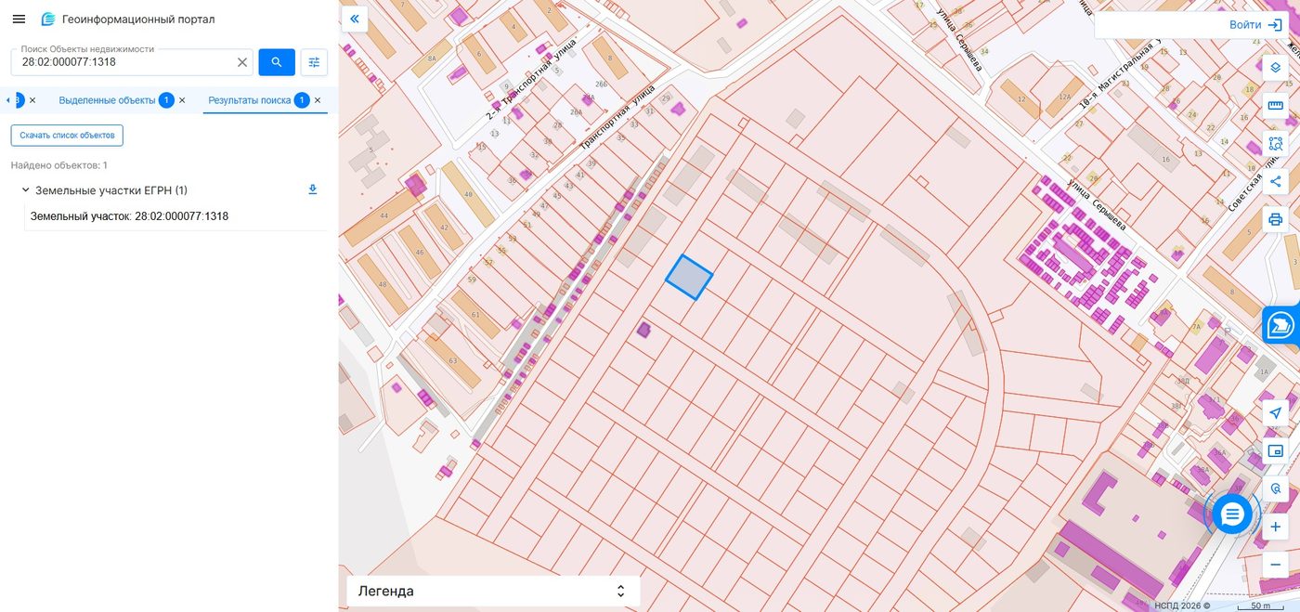Image resolution: width=1300 pixels, height=612 pixels.
Task: Activate the ruler measurement tool
Action: (1276, 105)
